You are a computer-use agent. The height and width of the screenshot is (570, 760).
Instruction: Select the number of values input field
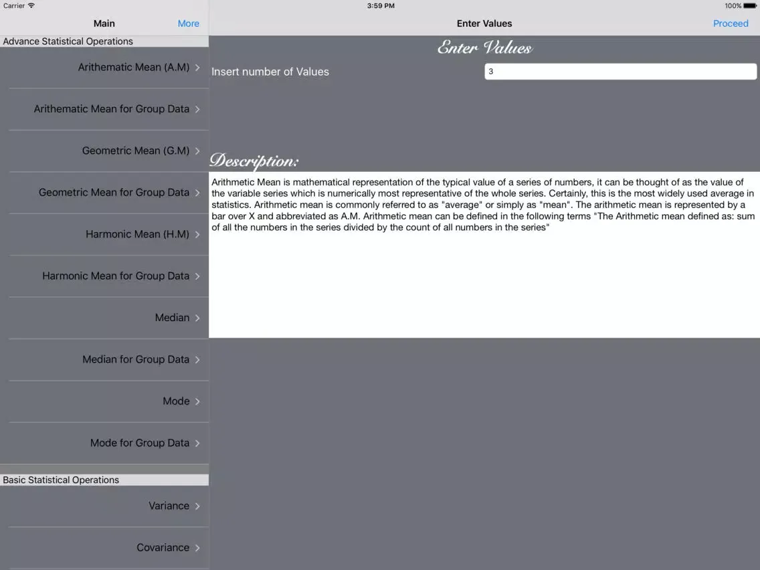(x=620, y=71)
